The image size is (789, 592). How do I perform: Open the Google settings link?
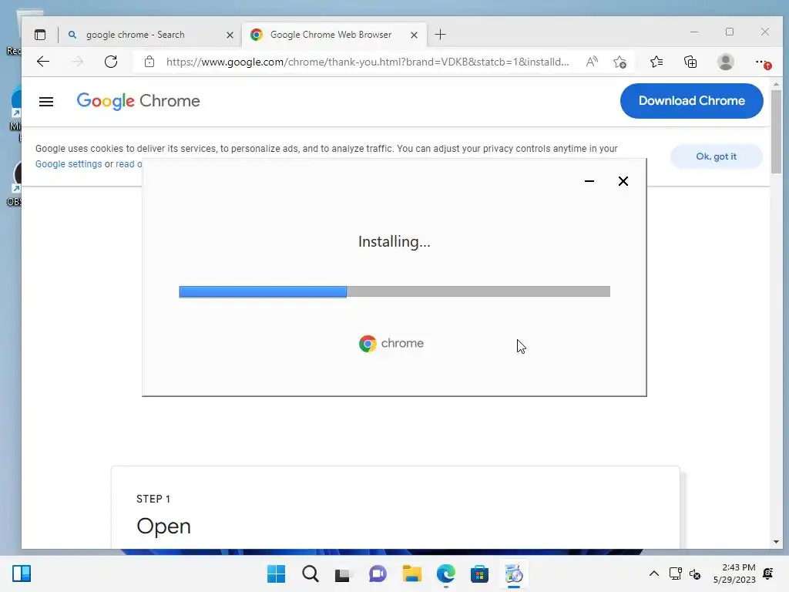(69, 164)
